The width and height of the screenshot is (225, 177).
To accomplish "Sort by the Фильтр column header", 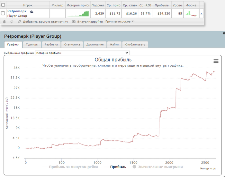I will [58, 5].
